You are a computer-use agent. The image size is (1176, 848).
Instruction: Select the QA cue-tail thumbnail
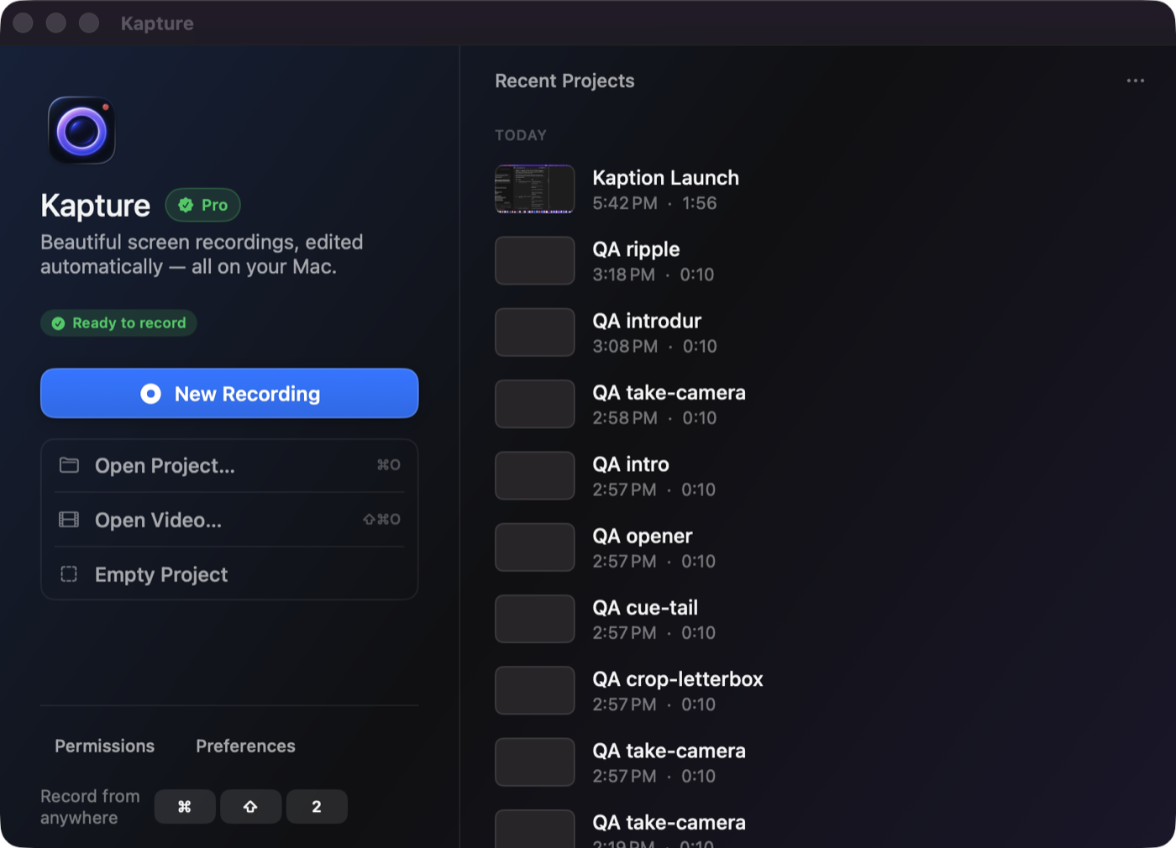(x=535, y=619)
